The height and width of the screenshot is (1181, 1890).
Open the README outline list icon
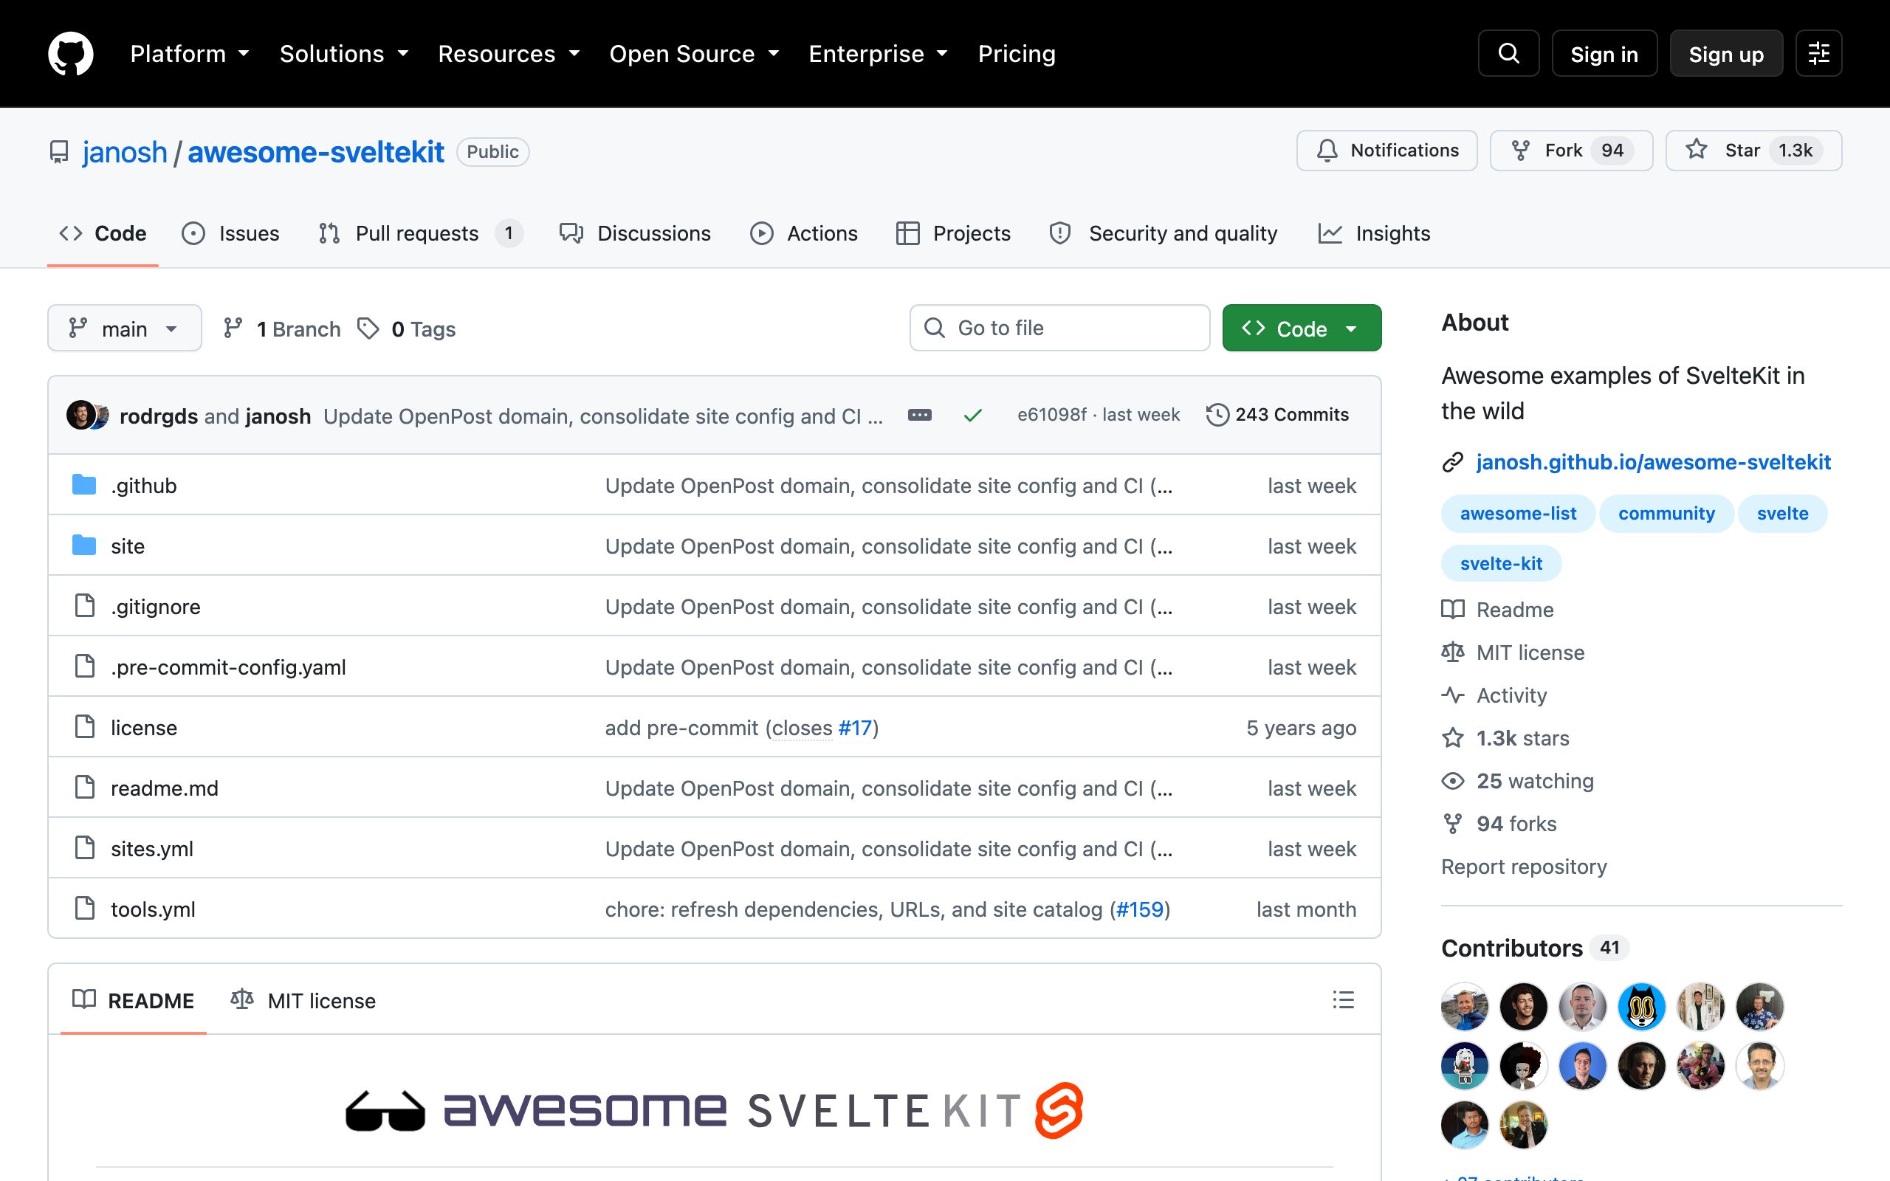point(1342,999)
